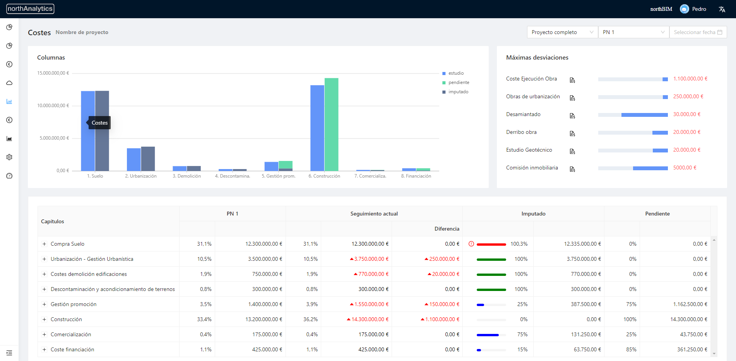Screen dimensions: 736x361
Task: Open the pie chart icon directly below the logo
Action: [9, 27]
